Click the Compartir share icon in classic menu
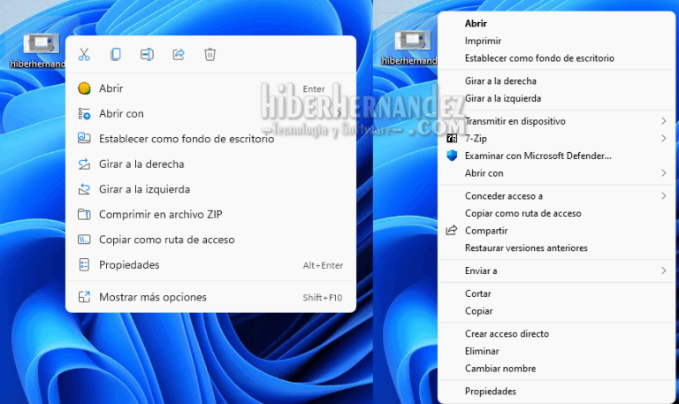 click(452, 231)
